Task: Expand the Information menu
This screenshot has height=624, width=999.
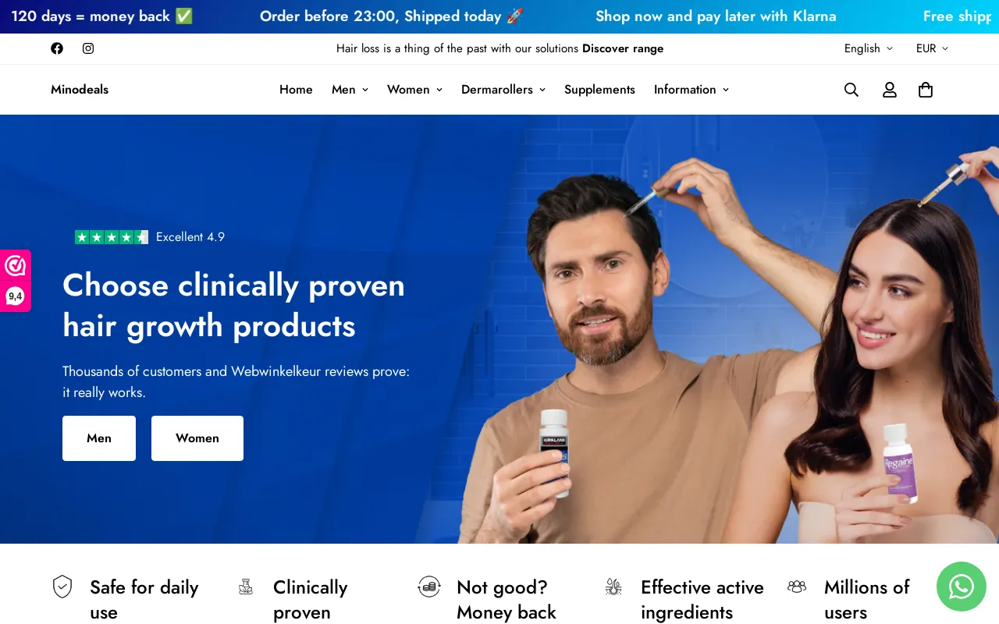Action: (x=691, y=90)
